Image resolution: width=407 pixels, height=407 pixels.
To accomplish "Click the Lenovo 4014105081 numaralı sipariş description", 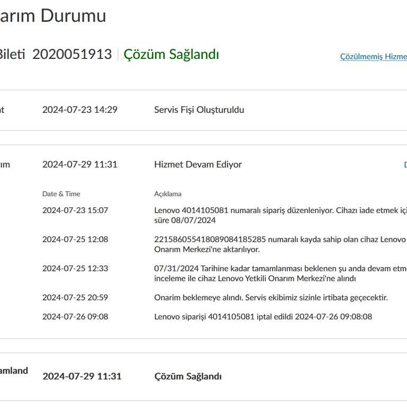I will click(x=280, y=215).
